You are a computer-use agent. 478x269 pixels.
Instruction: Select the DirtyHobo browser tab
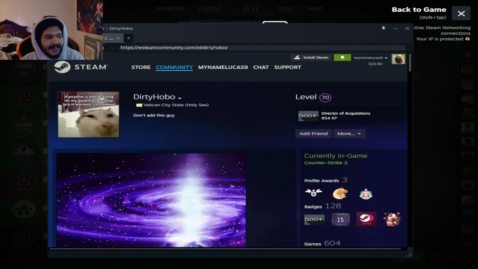112,38
